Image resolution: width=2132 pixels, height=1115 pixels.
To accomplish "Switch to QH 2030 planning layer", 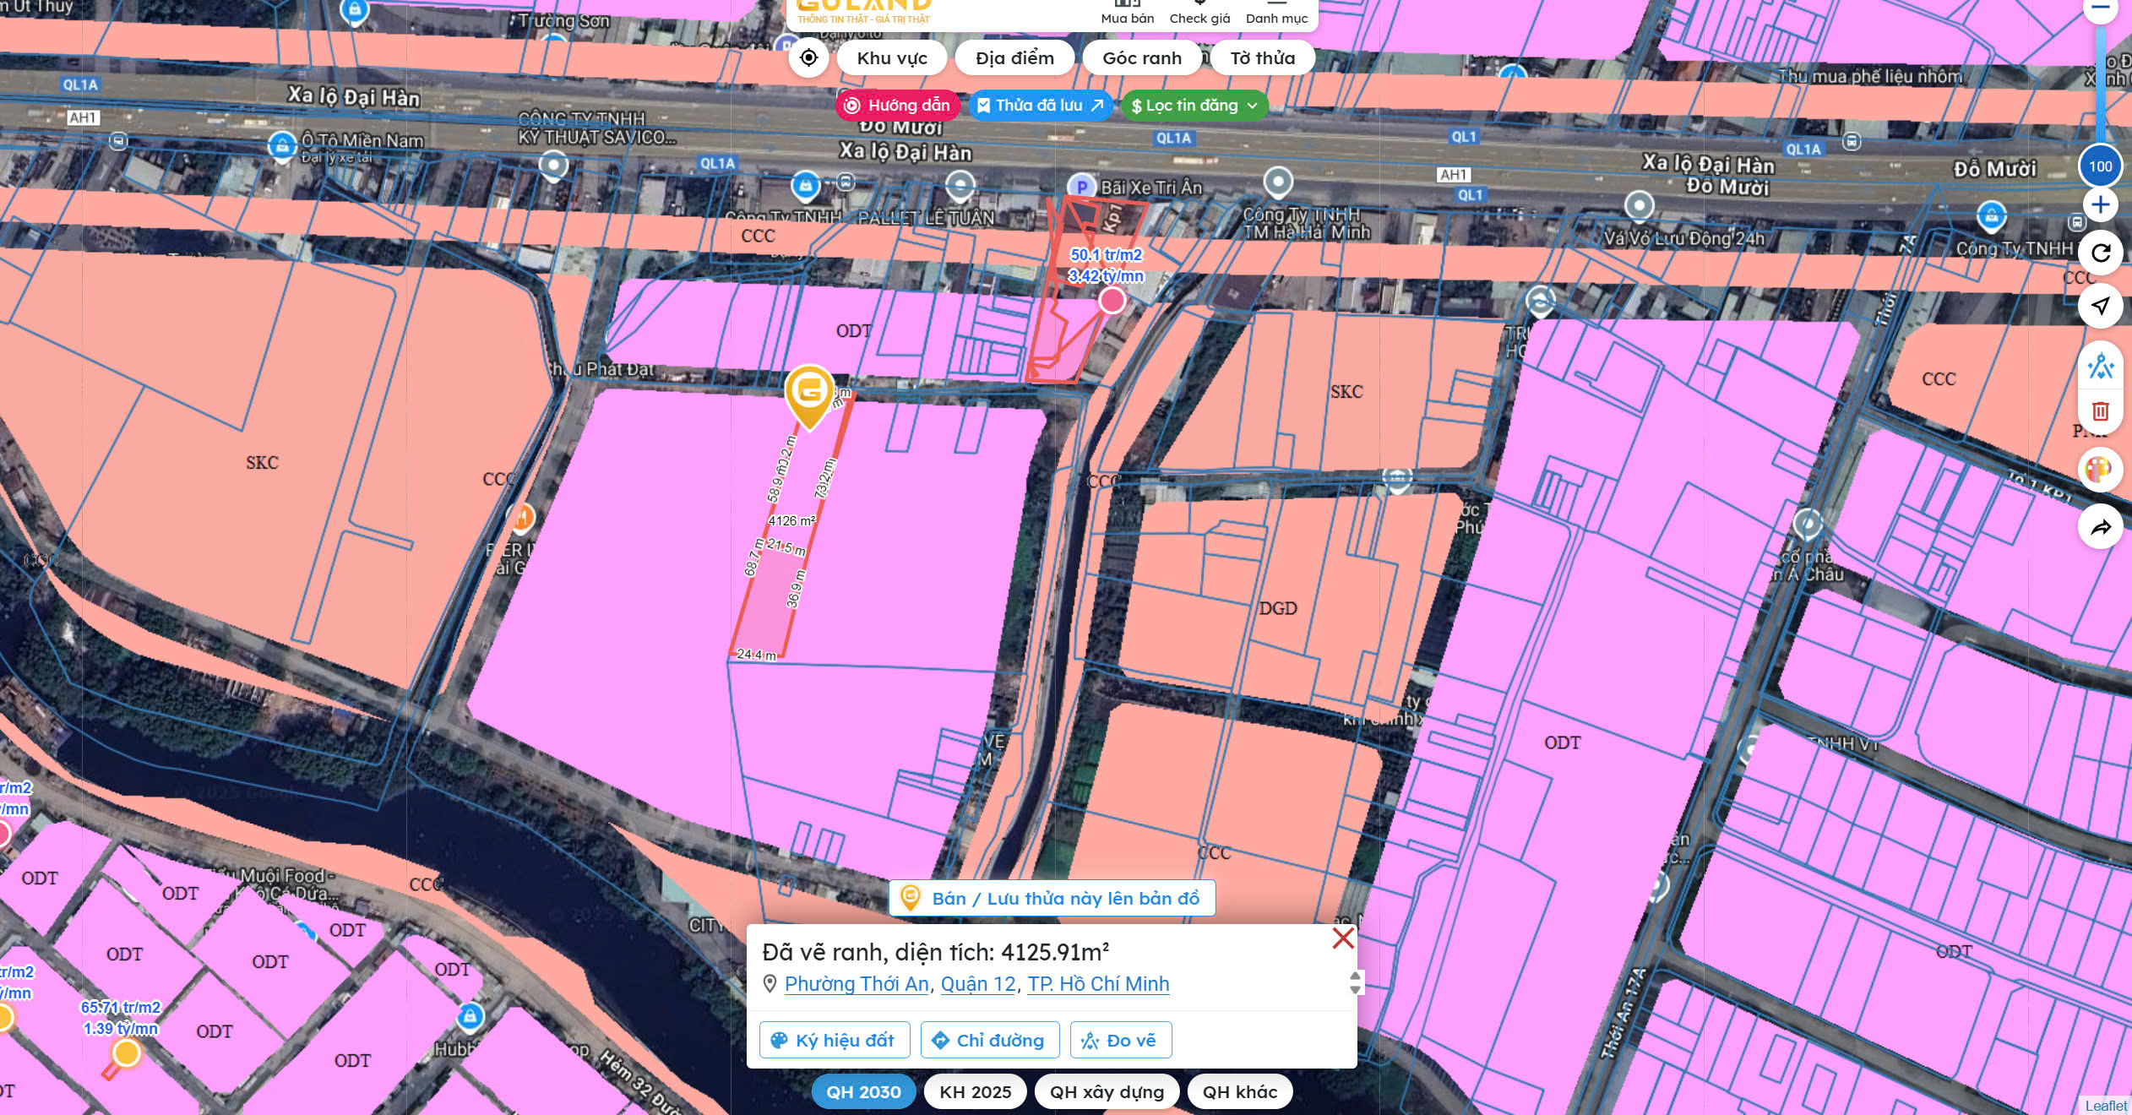I will 863,1091.
